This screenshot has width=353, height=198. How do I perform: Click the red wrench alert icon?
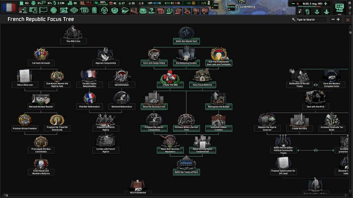(134, 11)
